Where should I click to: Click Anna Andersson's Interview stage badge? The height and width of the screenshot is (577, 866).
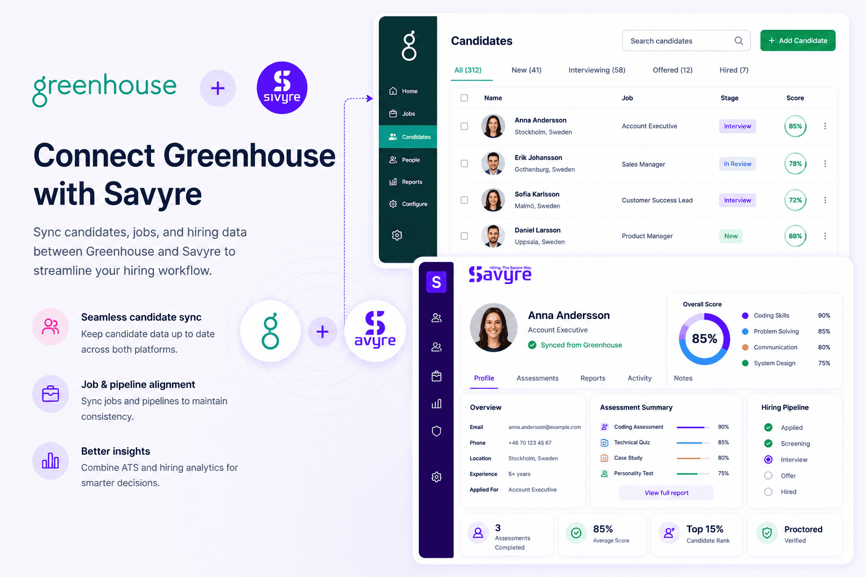click(x=737, y=126)
